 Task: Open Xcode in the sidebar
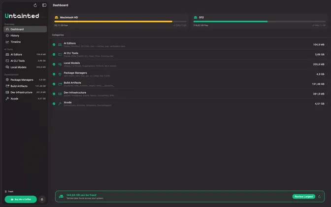point(25,99)
